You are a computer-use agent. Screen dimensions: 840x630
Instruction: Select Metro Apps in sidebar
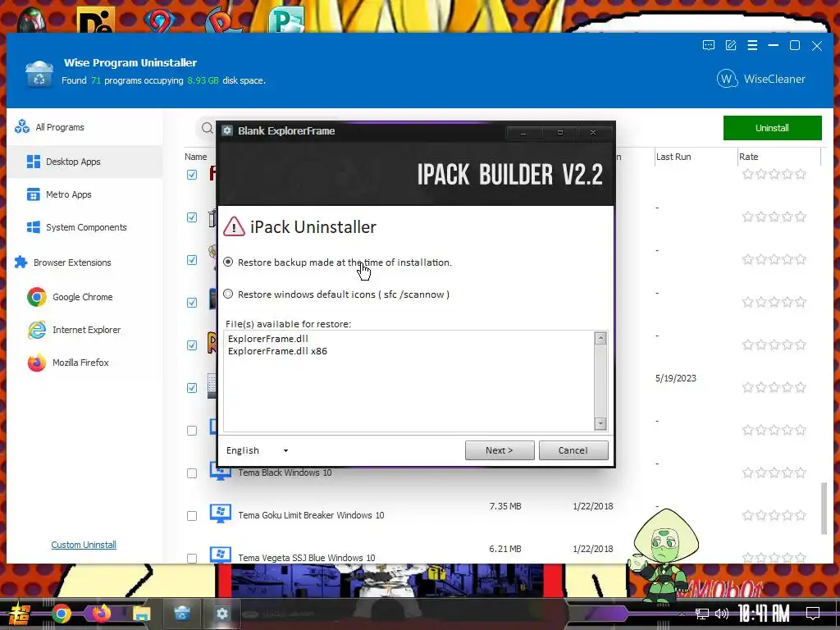click(x=84, y=194)
